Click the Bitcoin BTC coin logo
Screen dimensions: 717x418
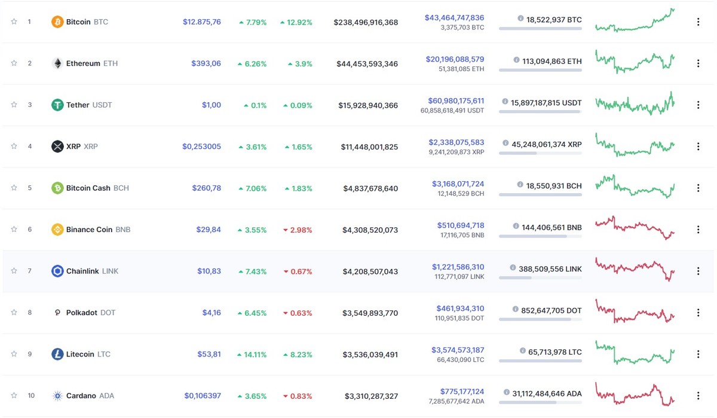(x=58, y=21)
